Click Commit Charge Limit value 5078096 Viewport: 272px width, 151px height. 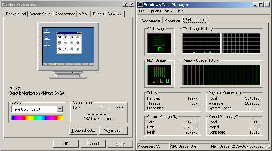(190, 127)
